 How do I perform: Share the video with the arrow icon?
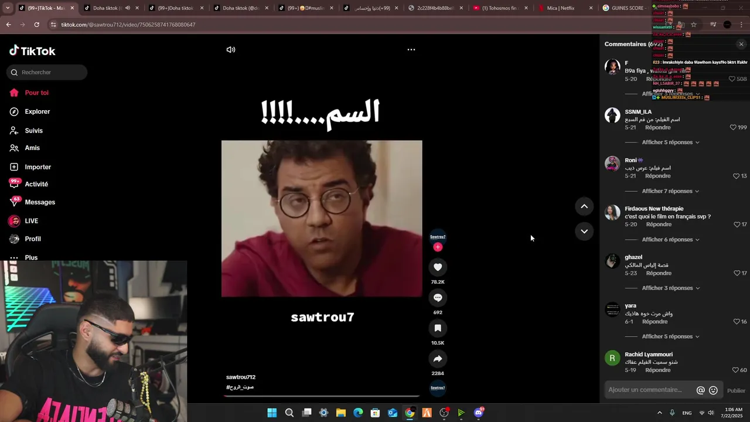point(438,359)
